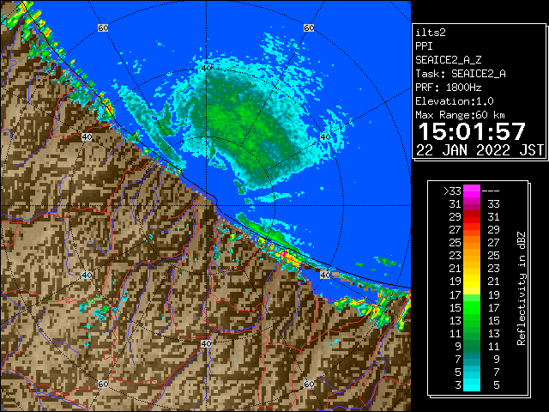Click the 'Reflectivity in dBZ' legend title
The height and width of the screenshot is (412, 549).
[x=522, y=288]
